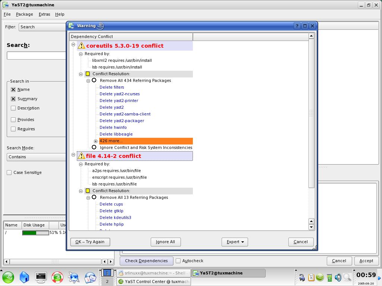Collapse the first Conflict Resolution node
Screen dimensions: 382x286
(81, 74)
